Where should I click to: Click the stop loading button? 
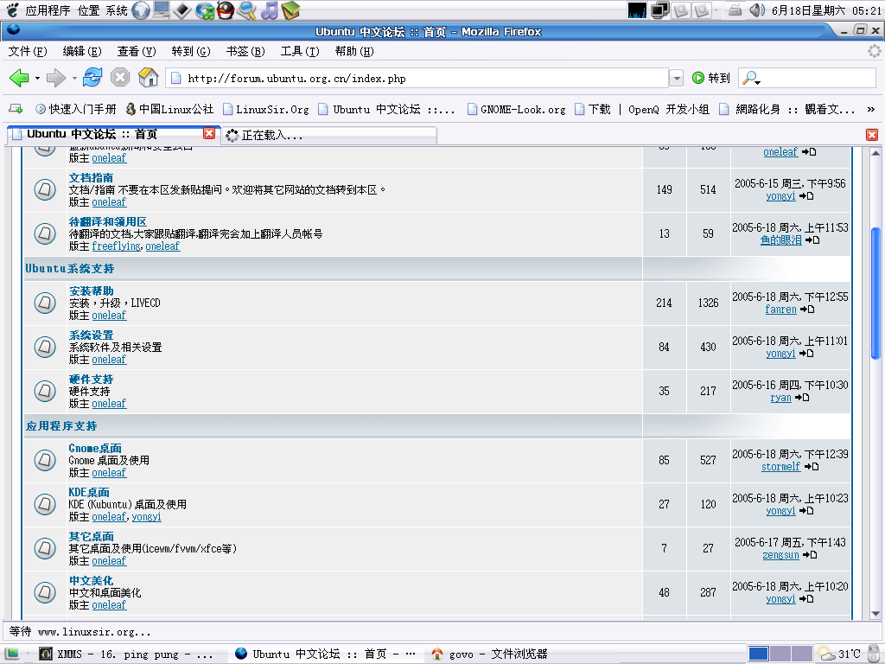119,77
